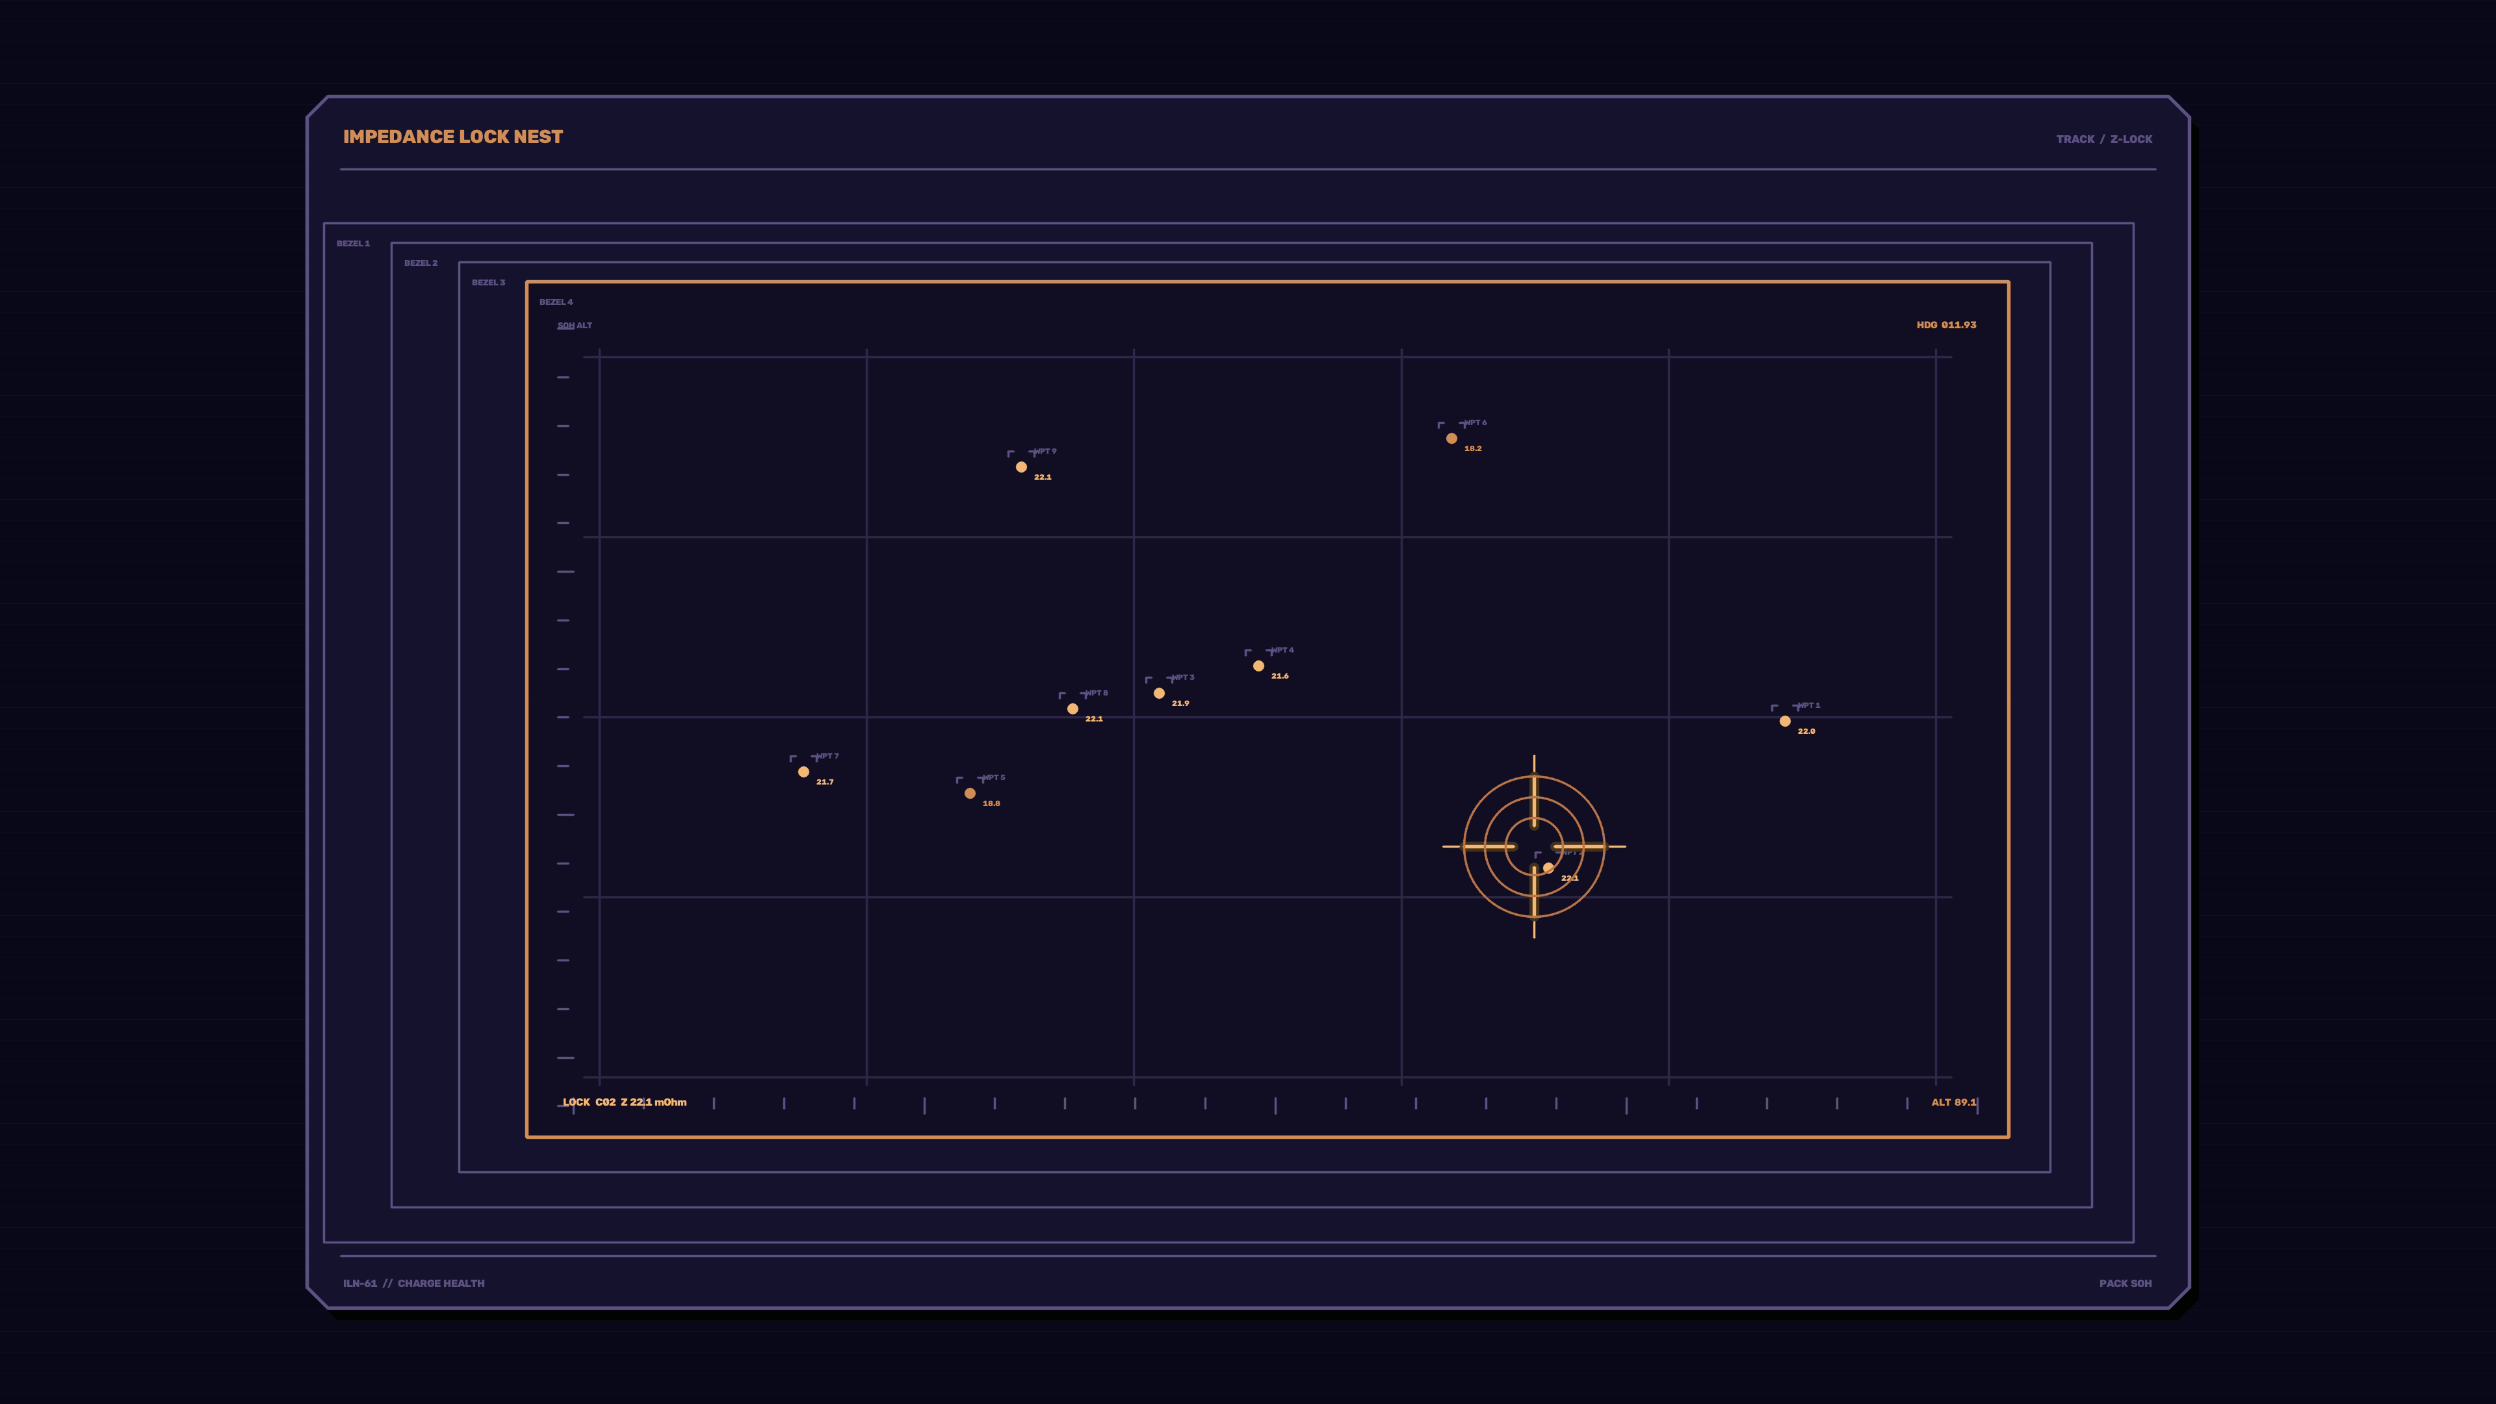Pick the WPT 5 waypoint dot
Image resolution: width=2496 pixels, height=1404 pixels.
click(x=970, y=794)
